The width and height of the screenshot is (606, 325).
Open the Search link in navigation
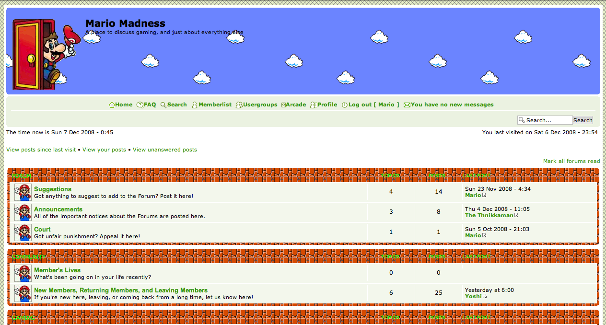coord(177,104)
